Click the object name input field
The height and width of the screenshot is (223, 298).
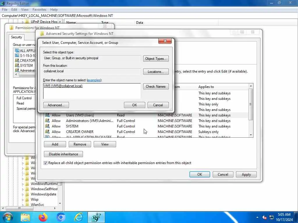coord(92,91)
